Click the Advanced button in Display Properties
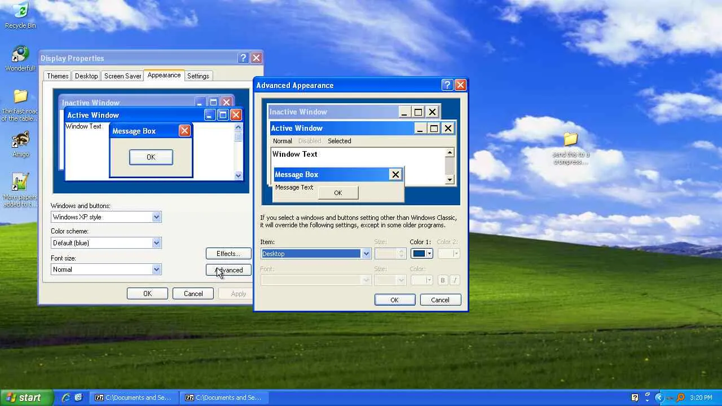Screen dimensions: 722x406 coord(228,270)
